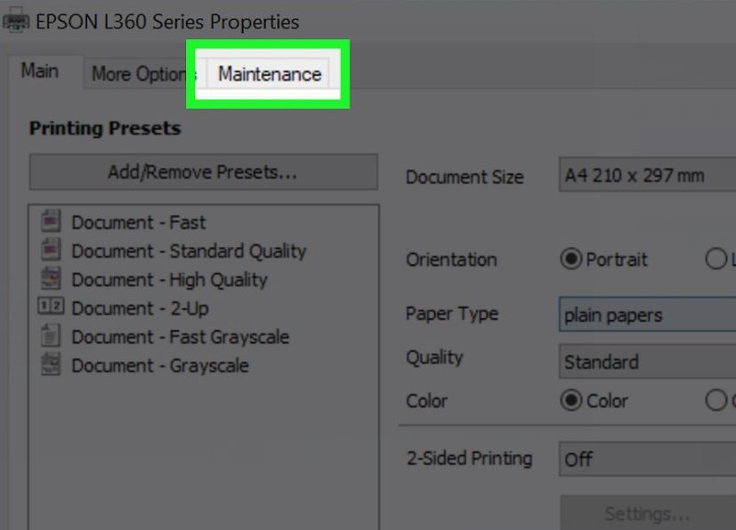Open the Quality dropdown set to Standard
The height and width of the screenshot is (530, 736).
(647, 362)
